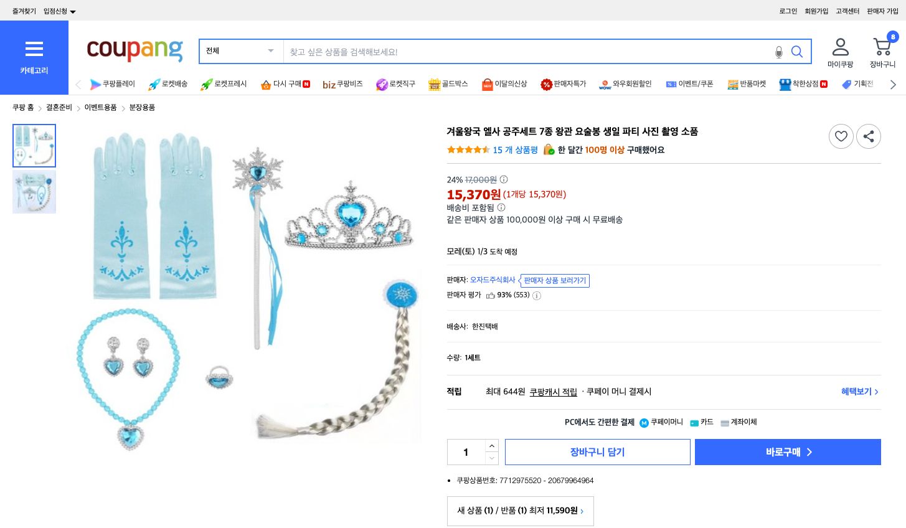Open the 카테고리 hamburger menu

[x=34, y=49]
